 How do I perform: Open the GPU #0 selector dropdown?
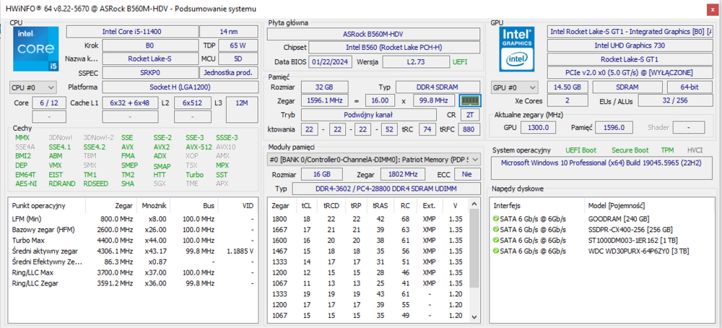[x=516, y=87]
